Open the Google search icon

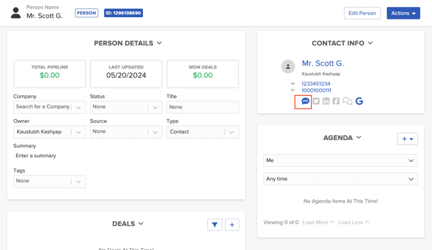(x=359, y=101)
